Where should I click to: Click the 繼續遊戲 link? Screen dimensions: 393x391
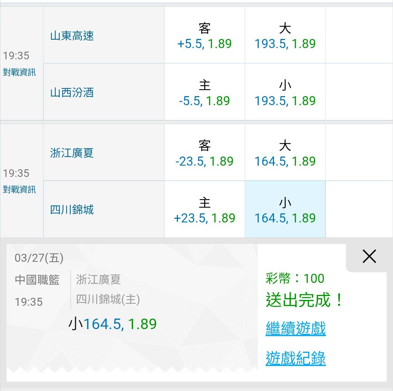(x=295, y=329)
